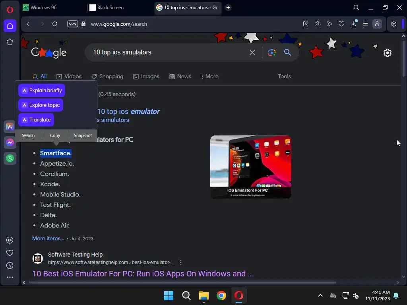
Task: Click the Appetize.io. list item
Action: tap(57, 163)
